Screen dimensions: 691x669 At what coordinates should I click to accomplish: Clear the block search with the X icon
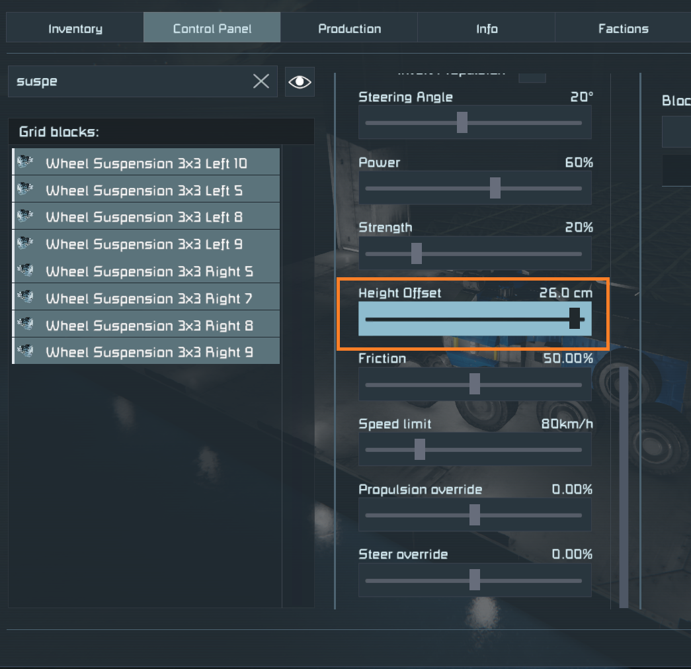click(x=261, y=81)
